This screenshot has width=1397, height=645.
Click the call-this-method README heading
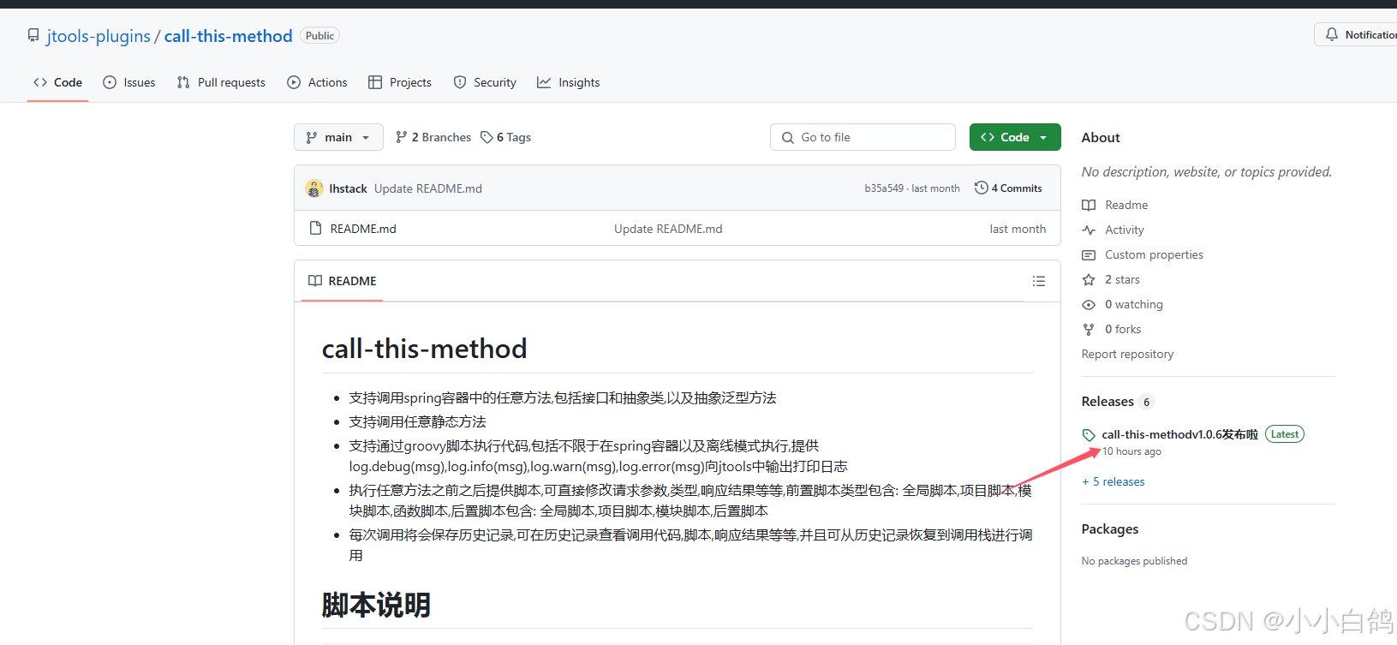(x=424, y=349)
